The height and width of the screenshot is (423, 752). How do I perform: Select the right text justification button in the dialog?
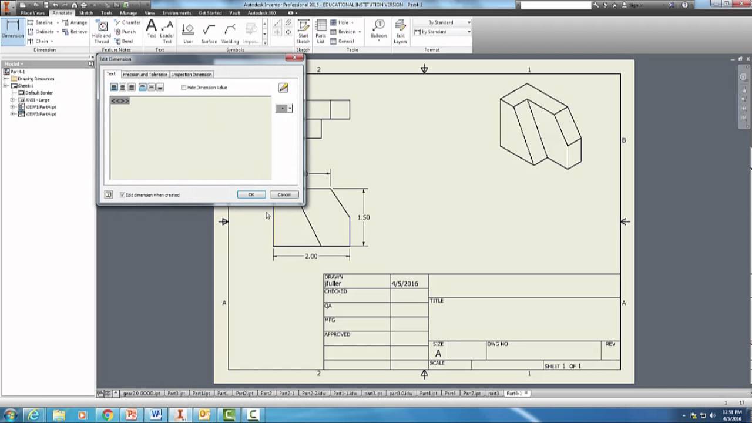point(132,88)
